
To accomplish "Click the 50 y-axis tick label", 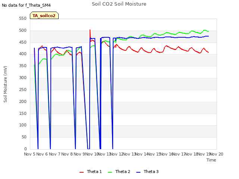I will point(24,137).
